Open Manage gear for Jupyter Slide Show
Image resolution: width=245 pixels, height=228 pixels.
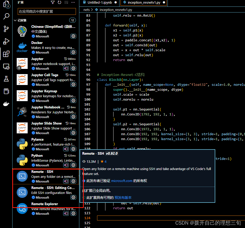tap(73, 133)
